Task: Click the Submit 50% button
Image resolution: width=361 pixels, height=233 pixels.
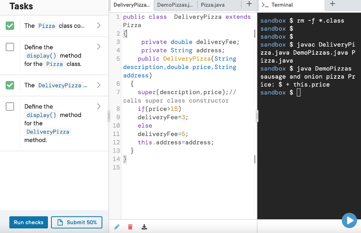Action: click(77, 222)
